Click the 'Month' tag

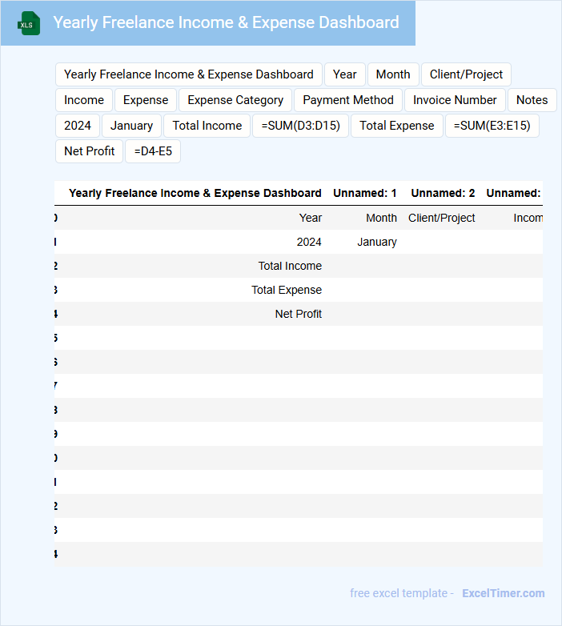point(393,74)
